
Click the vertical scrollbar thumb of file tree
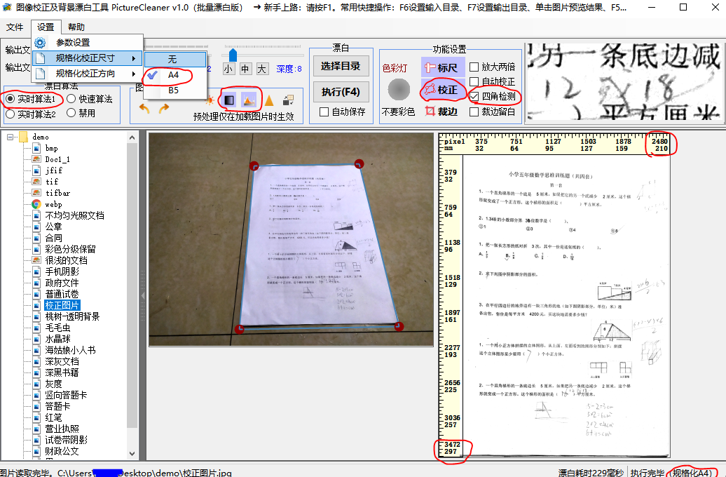(x=132, y=286)
